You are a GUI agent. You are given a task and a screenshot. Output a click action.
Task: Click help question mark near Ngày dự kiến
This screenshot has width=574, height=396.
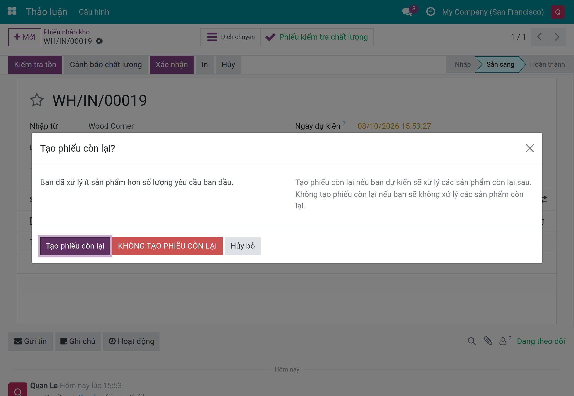(344, 123)
